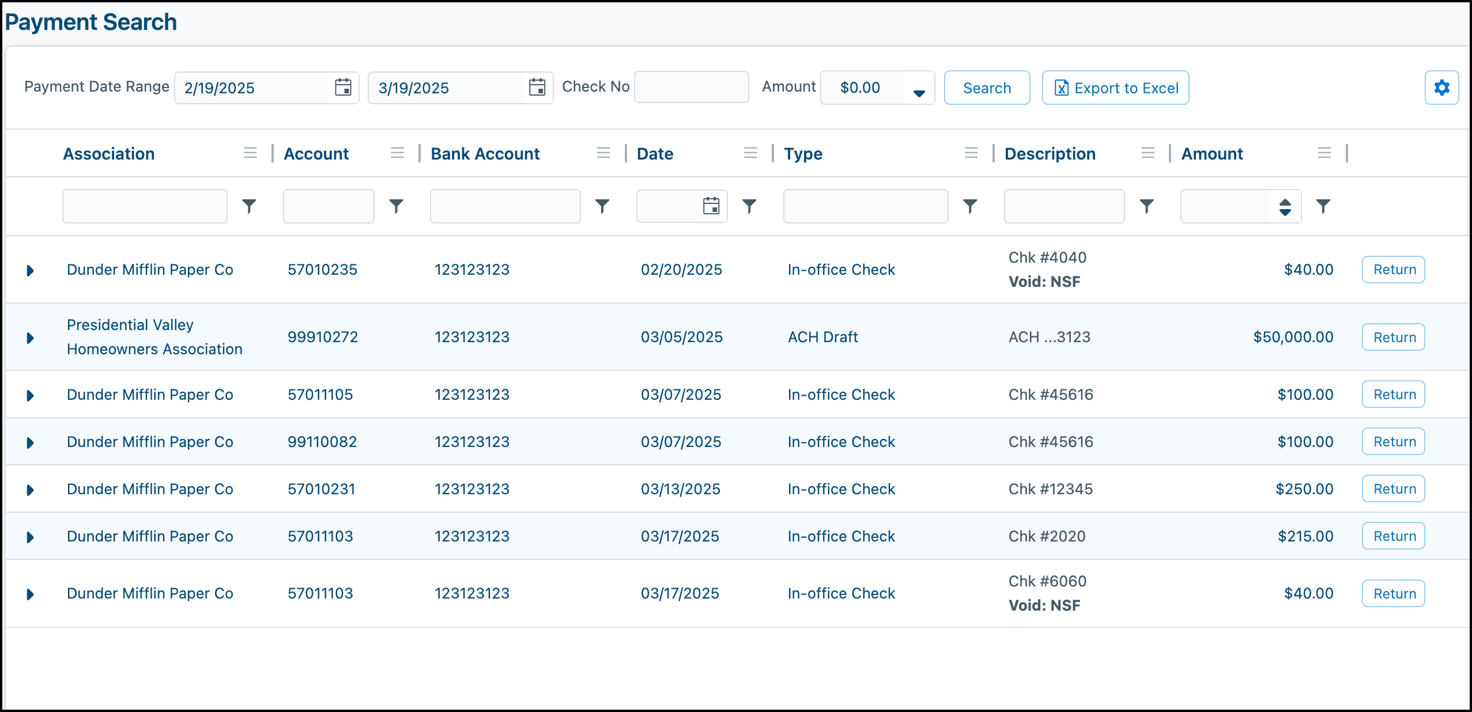Image resolution: width=1472 pixels, height=712 pixels.
Task: Expand the row for account 57010231
Action: (x=30, y=490)
